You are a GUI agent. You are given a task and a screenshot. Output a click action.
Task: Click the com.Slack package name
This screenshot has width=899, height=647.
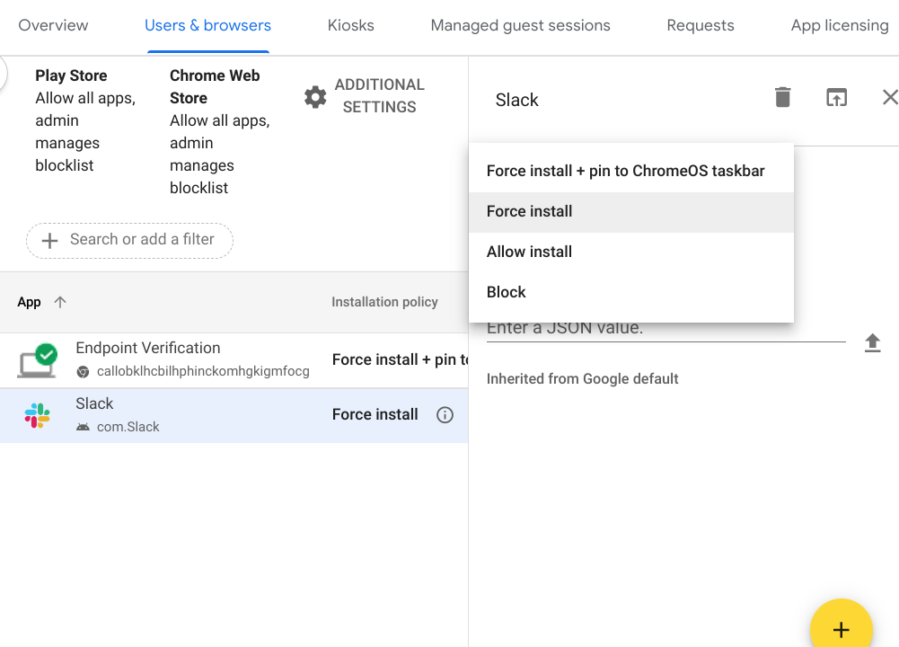[128, 427]
